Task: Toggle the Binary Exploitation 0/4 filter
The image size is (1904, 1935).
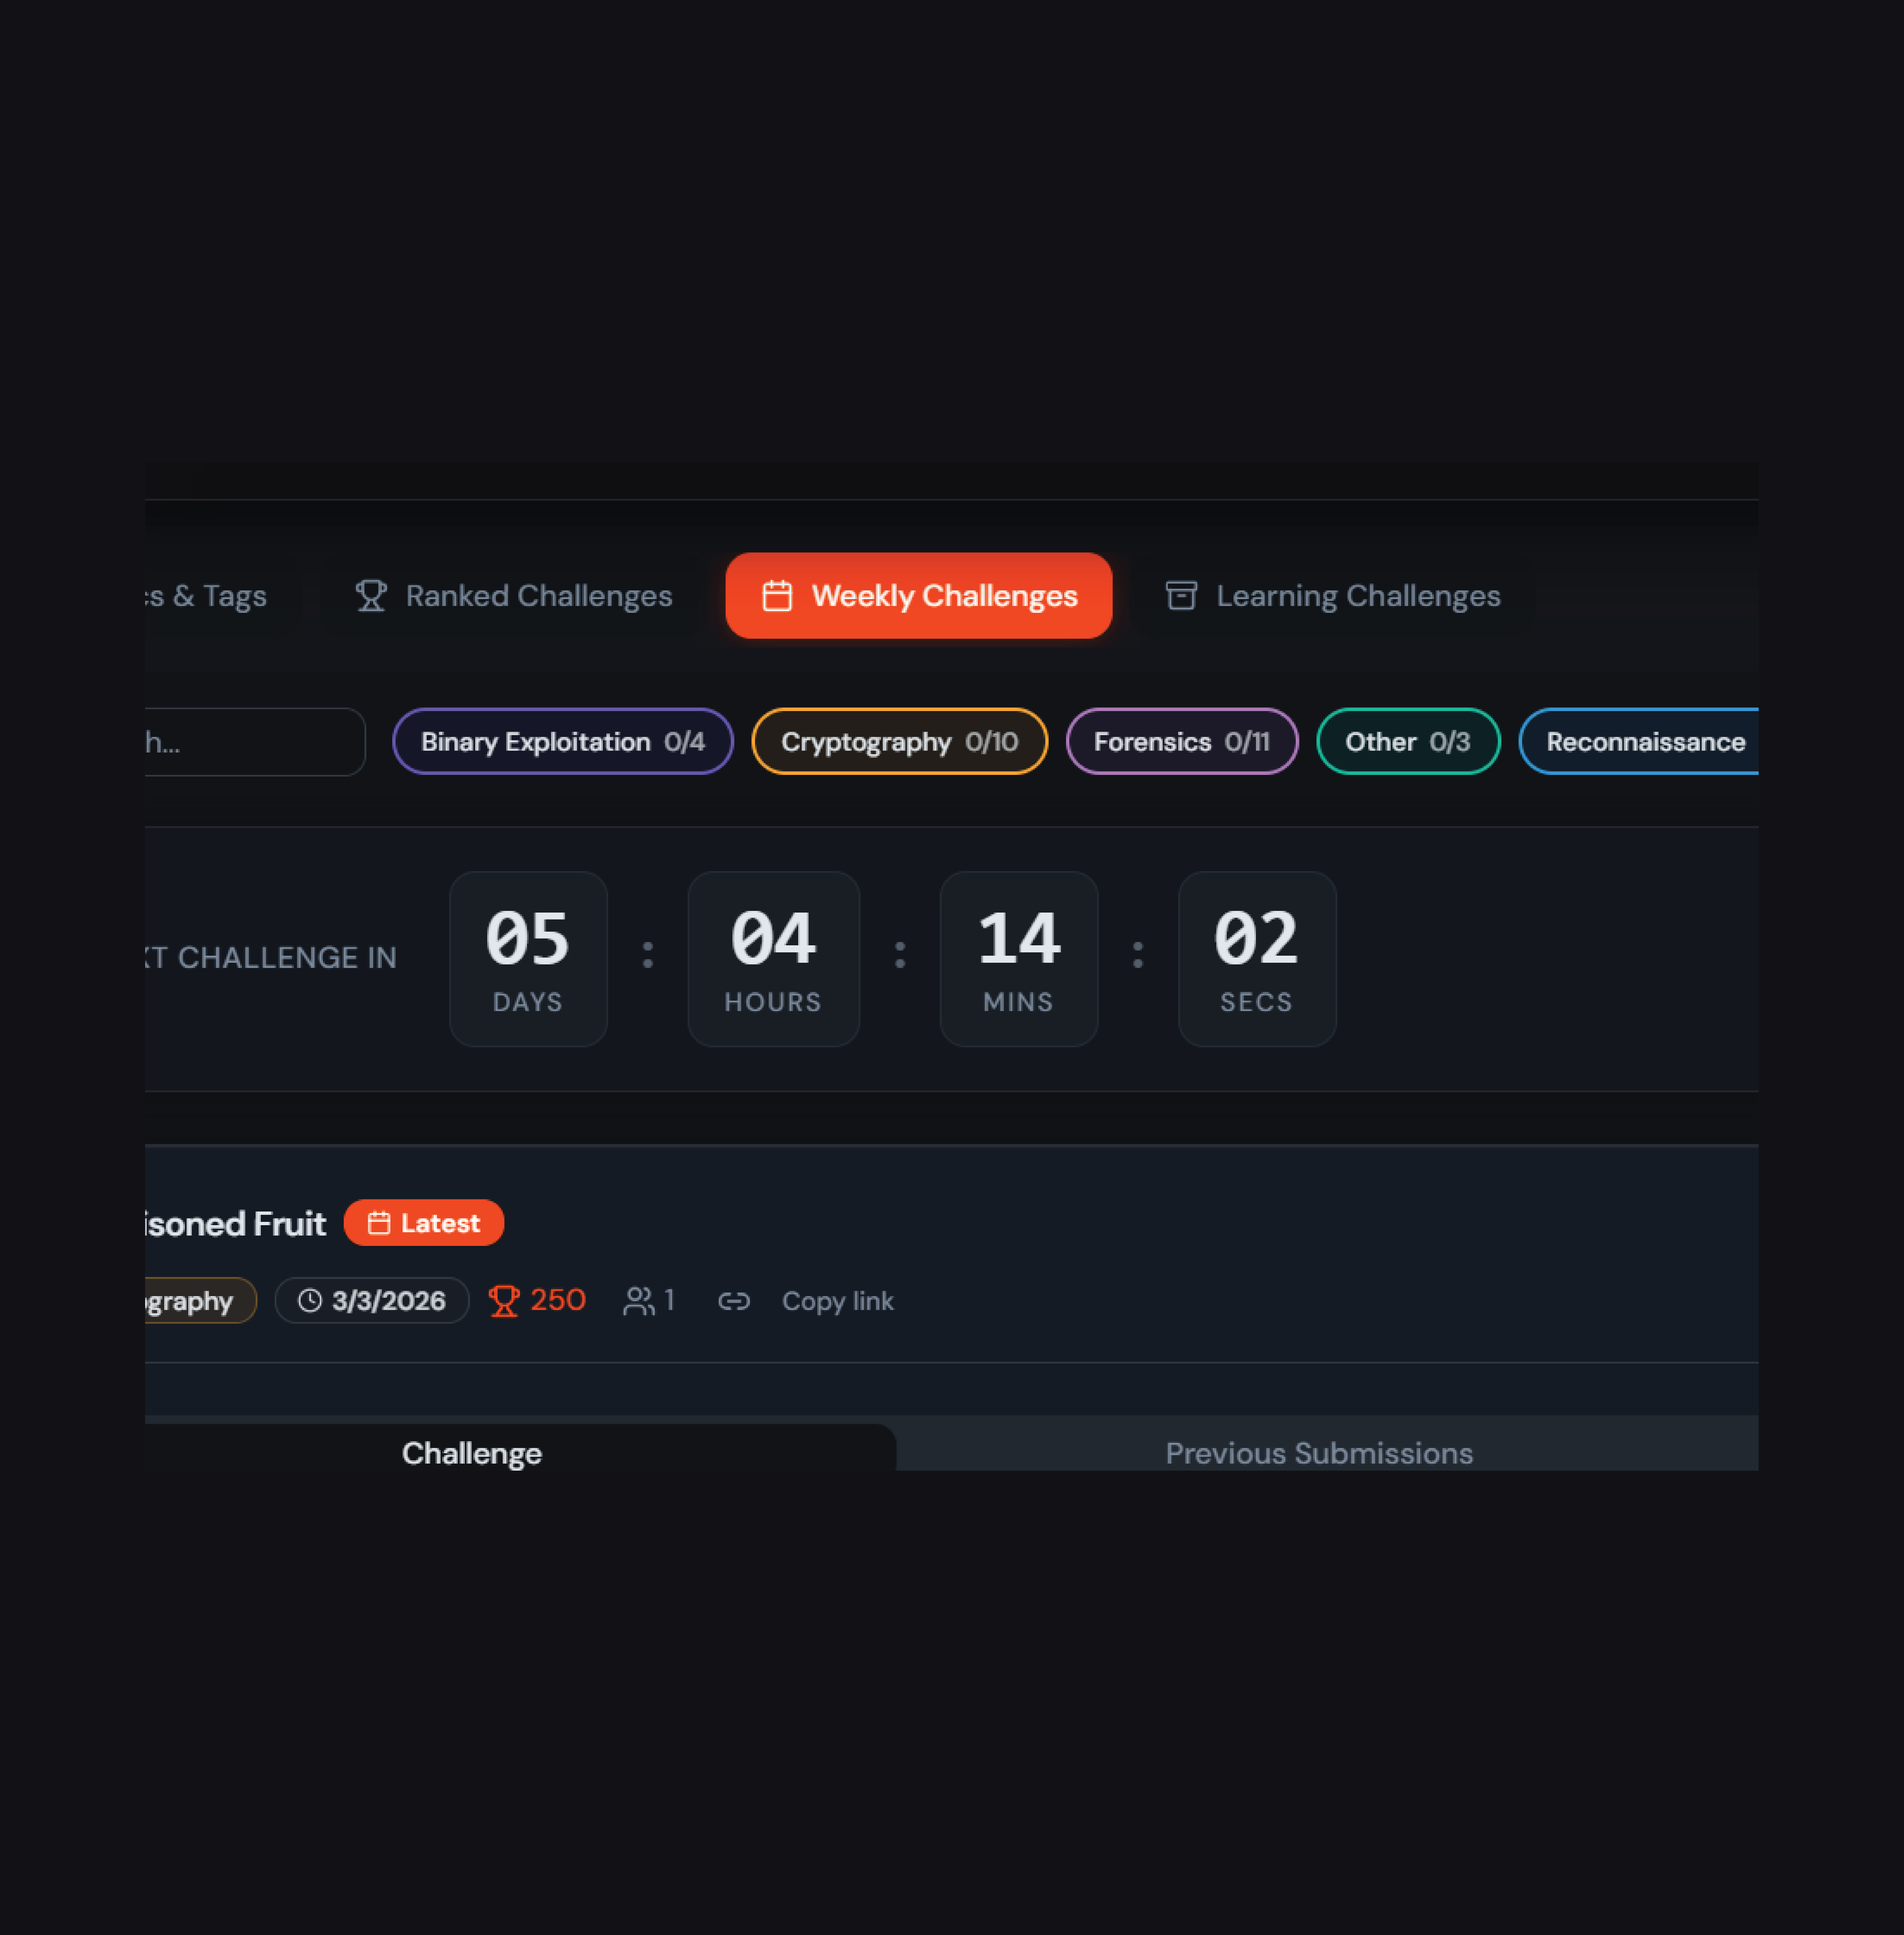Action: (562, 742)
